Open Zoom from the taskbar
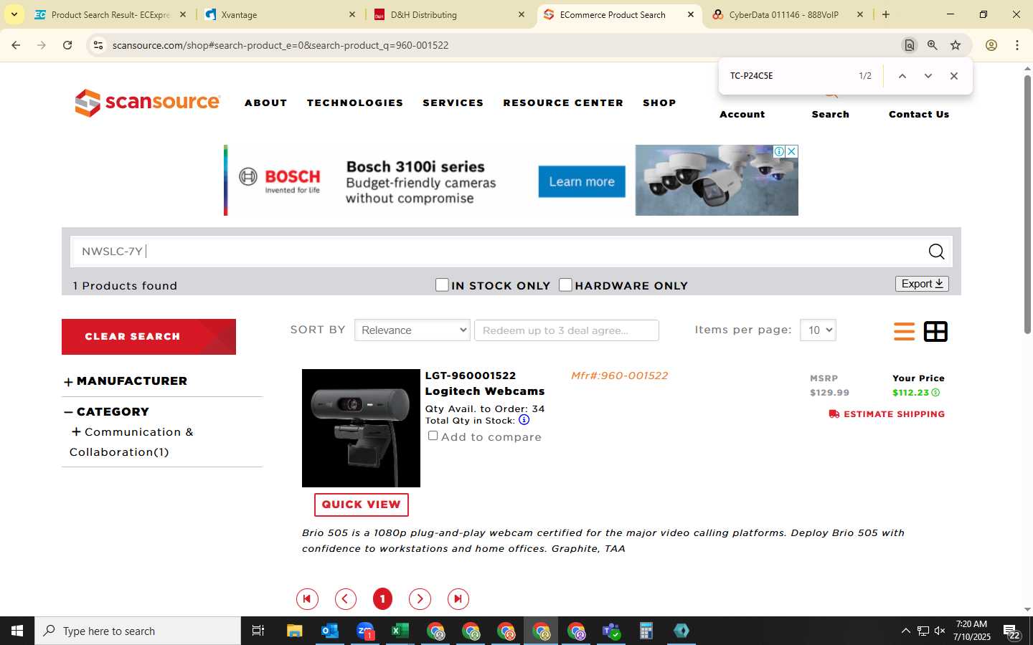 (x=365, y=631)
